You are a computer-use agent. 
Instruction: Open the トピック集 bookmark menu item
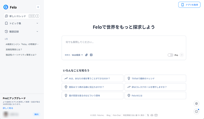click(22, 23)
